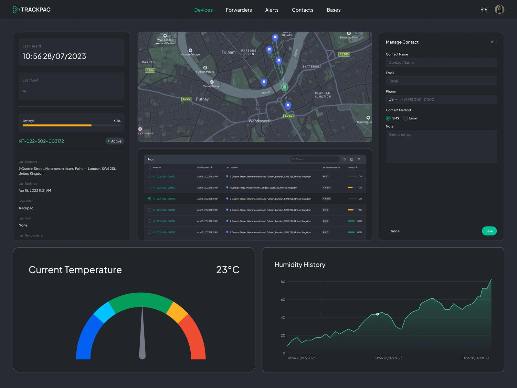Click the 23°C temperature reading

click(228, 270)
